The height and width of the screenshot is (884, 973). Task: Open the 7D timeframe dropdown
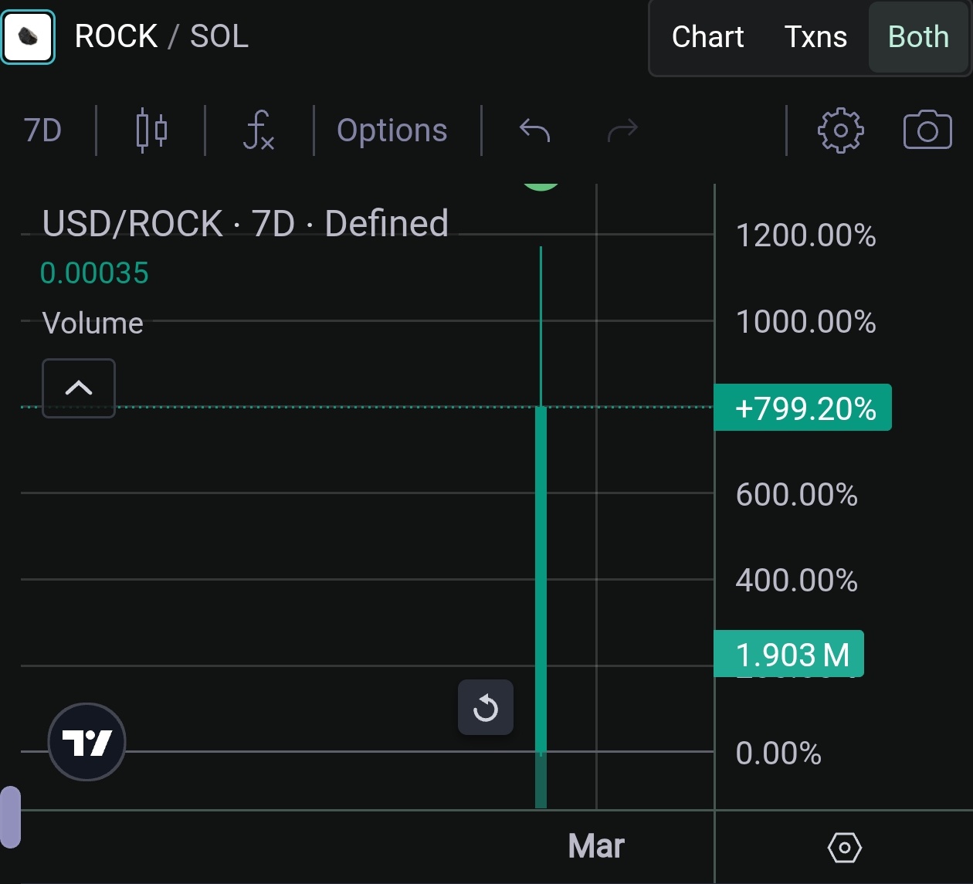pyautogui.click(x=42, y=130)
